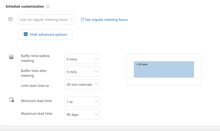Screen dimensions: 220x131
Task: Click the chevron arrow of the 90 days field
Action: point(96,114)
